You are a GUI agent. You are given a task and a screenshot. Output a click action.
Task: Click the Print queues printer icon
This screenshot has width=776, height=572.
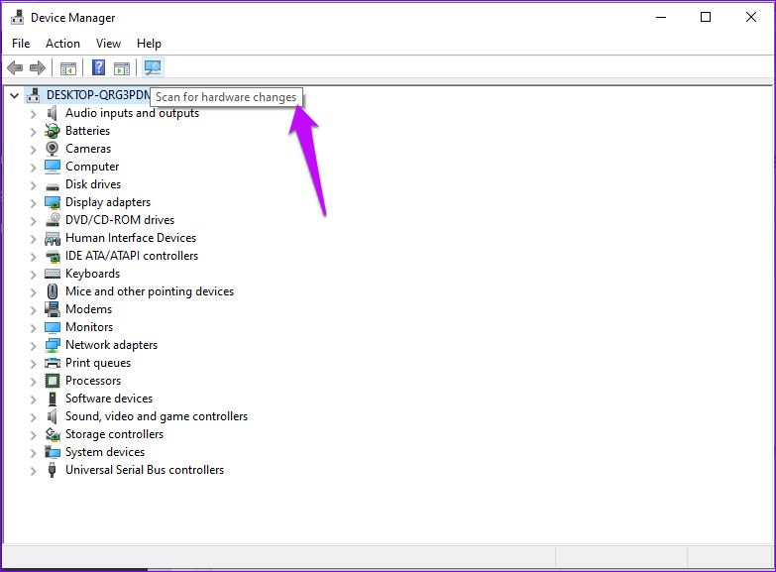52,363
